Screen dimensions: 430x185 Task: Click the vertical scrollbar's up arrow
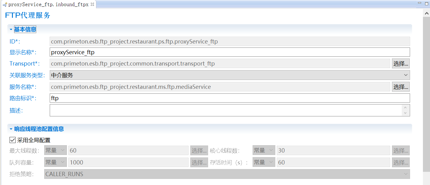click(x=426, y=13)
